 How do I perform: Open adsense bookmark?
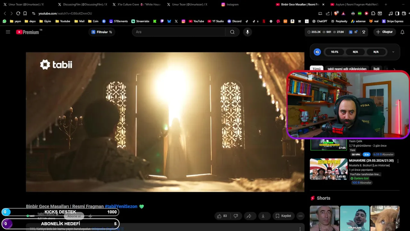[x=358, y=21]
